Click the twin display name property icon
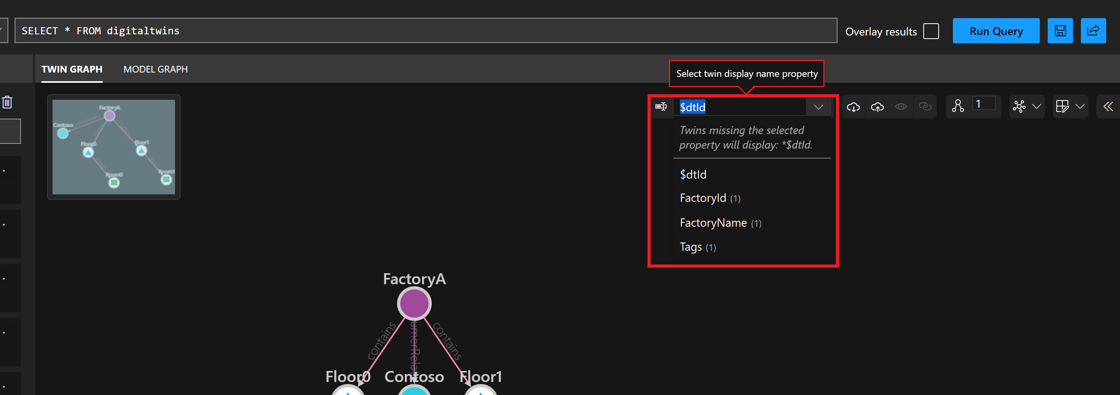 pyautogui.click(x=661, y=107)
